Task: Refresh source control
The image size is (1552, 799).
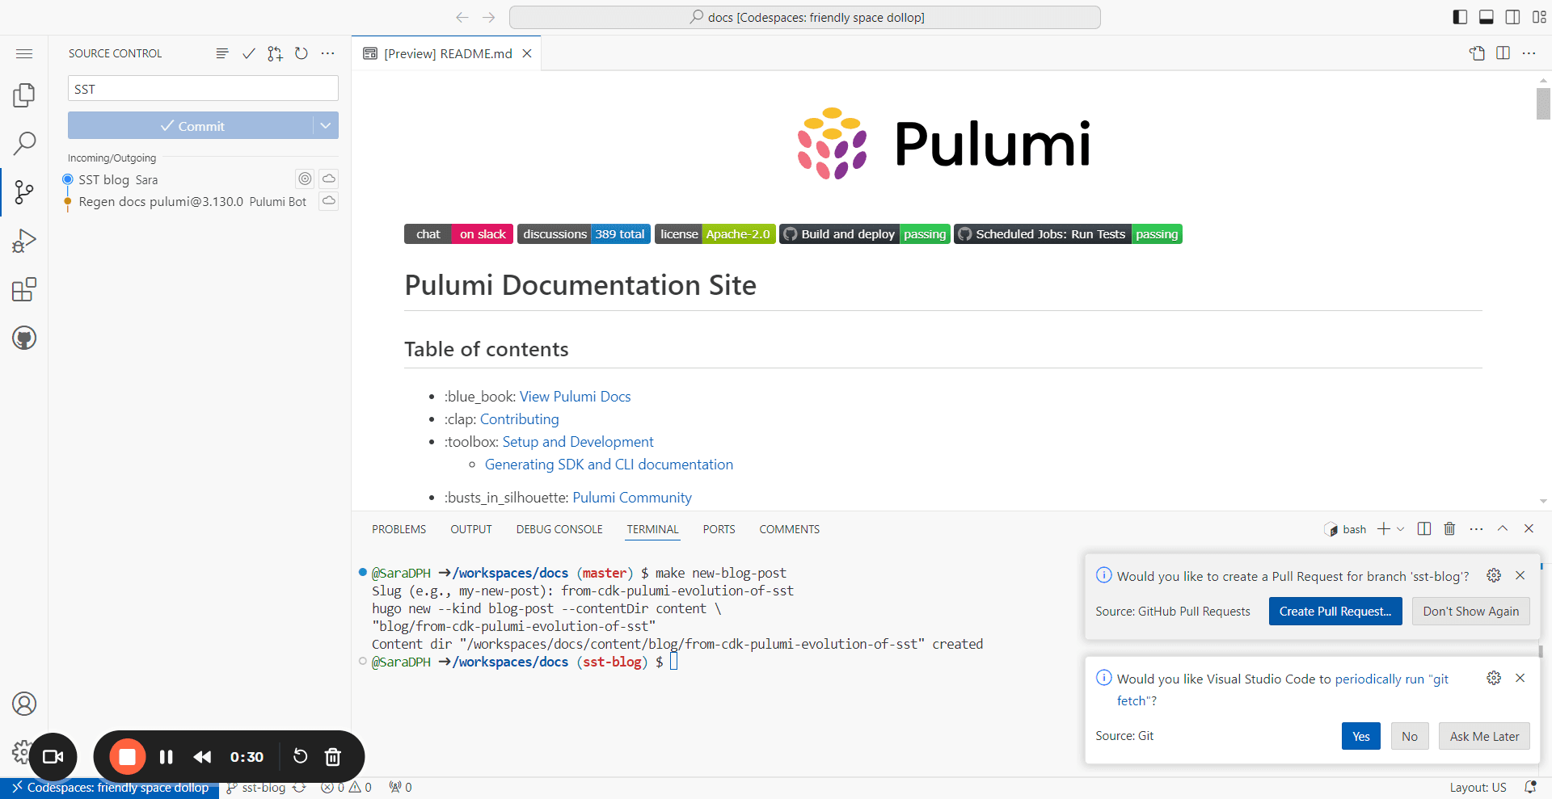Action: point(302,53)
